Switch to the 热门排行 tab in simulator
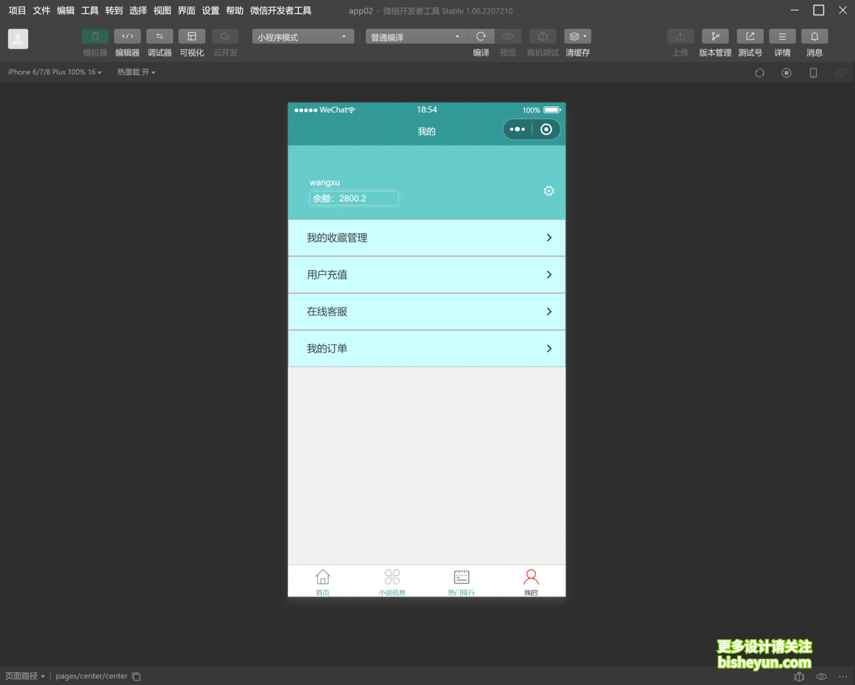 pyautogui.click(x=461, y=581)
